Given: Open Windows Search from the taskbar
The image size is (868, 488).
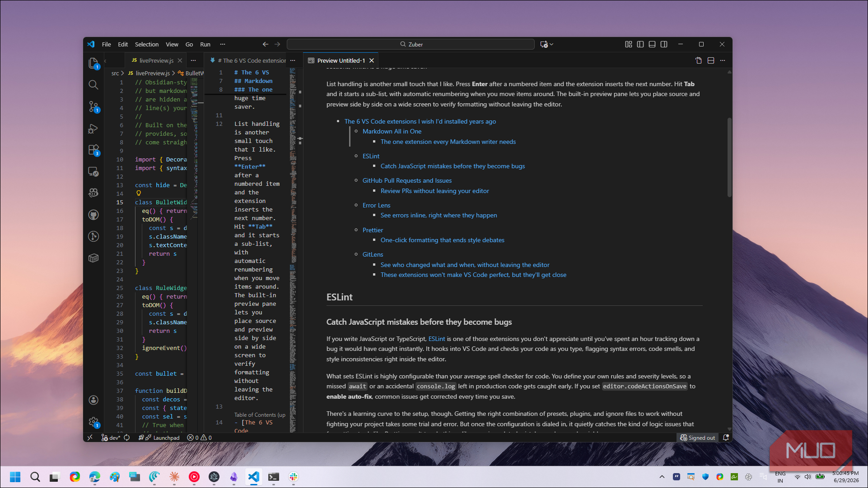Looking at the screenshot, I should [x=35, y=477].
